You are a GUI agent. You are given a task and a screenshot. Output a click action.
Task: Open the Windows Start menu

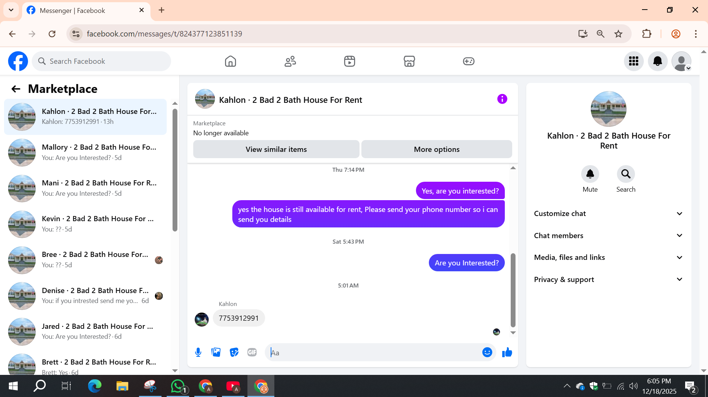pos(13,386)
